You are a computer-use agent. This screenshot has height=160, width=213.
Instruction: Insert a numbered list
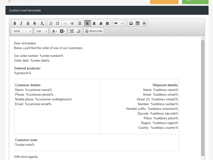[51, 24]
